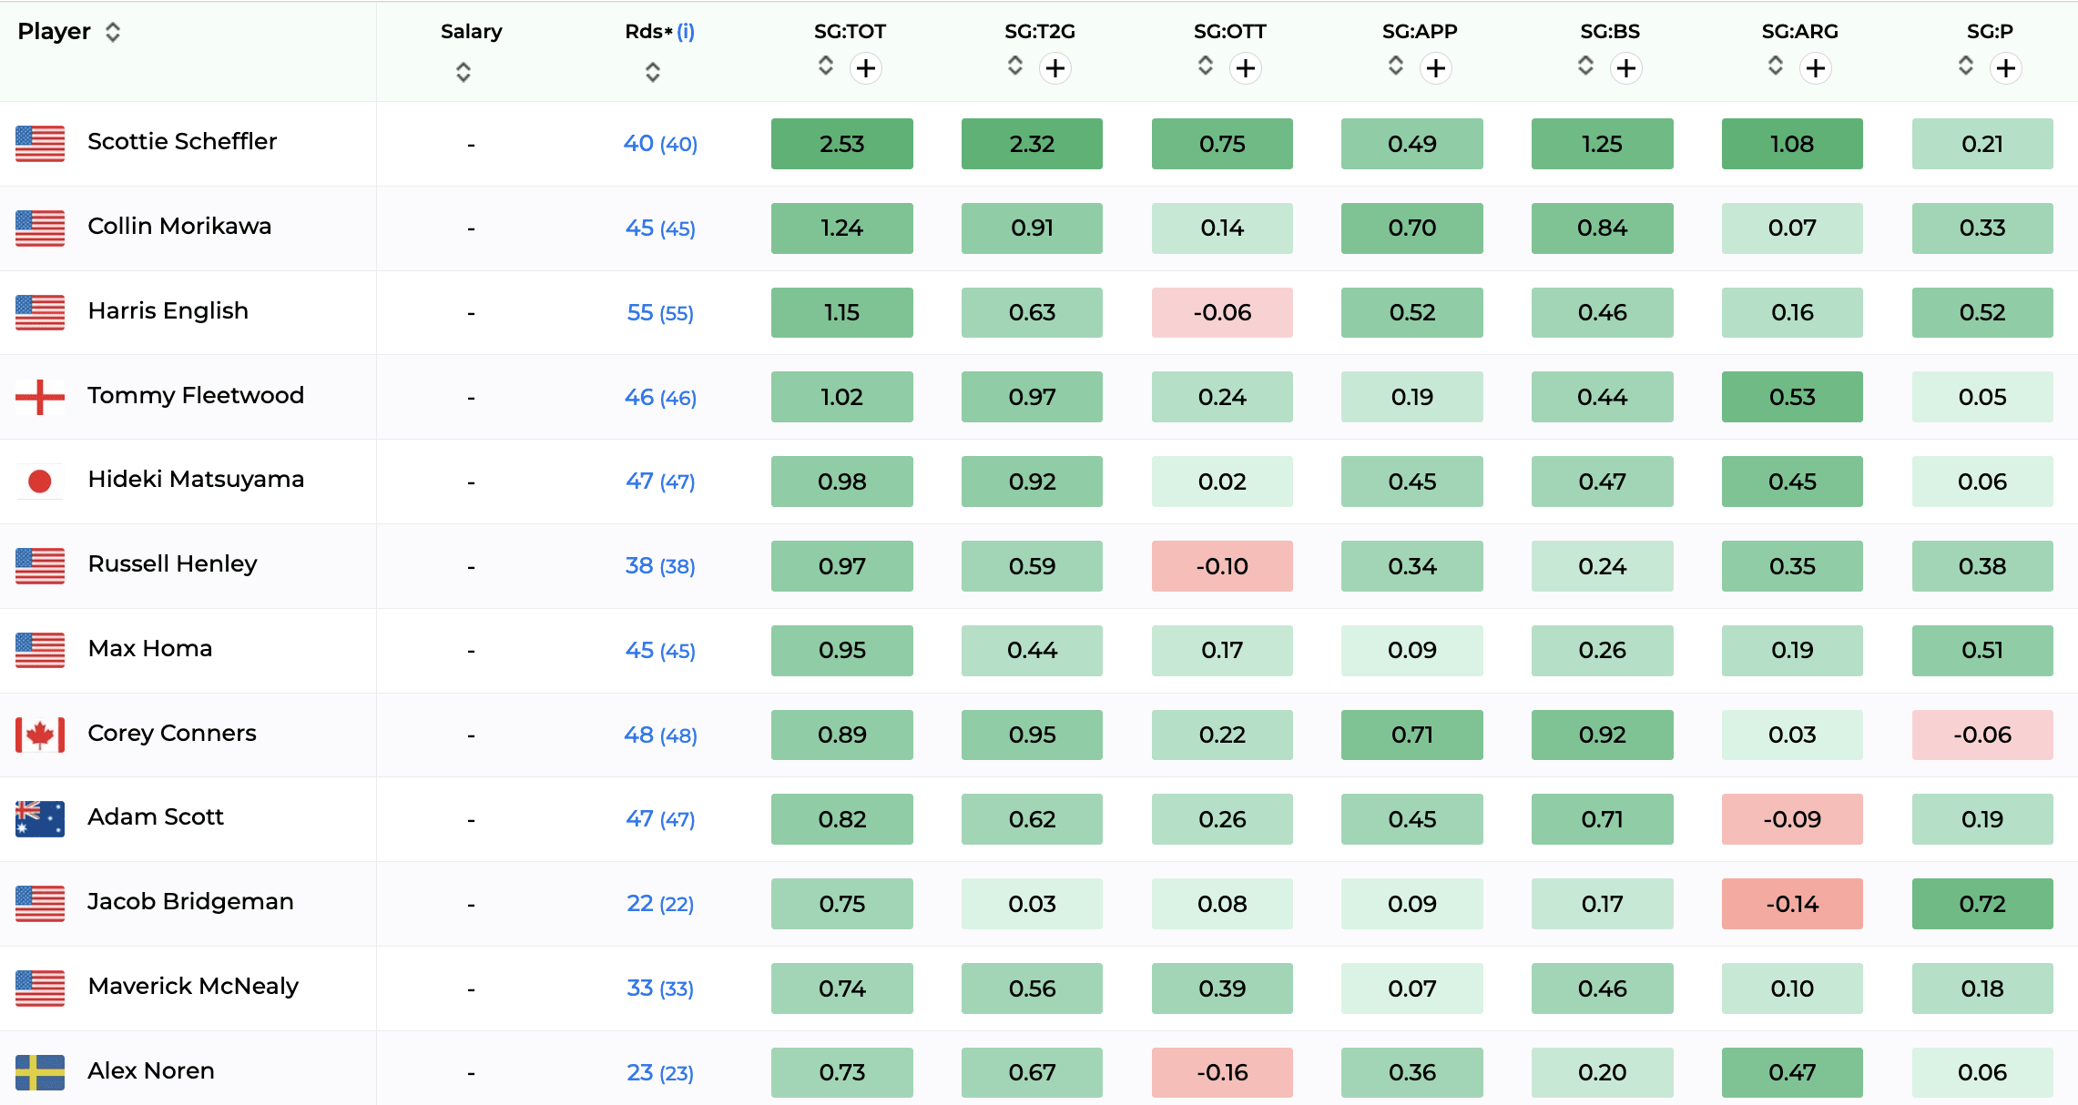The image size is (2078, 1105).
Task: Expand SG:OTT column with plus icon
Action: [1246, 68]
